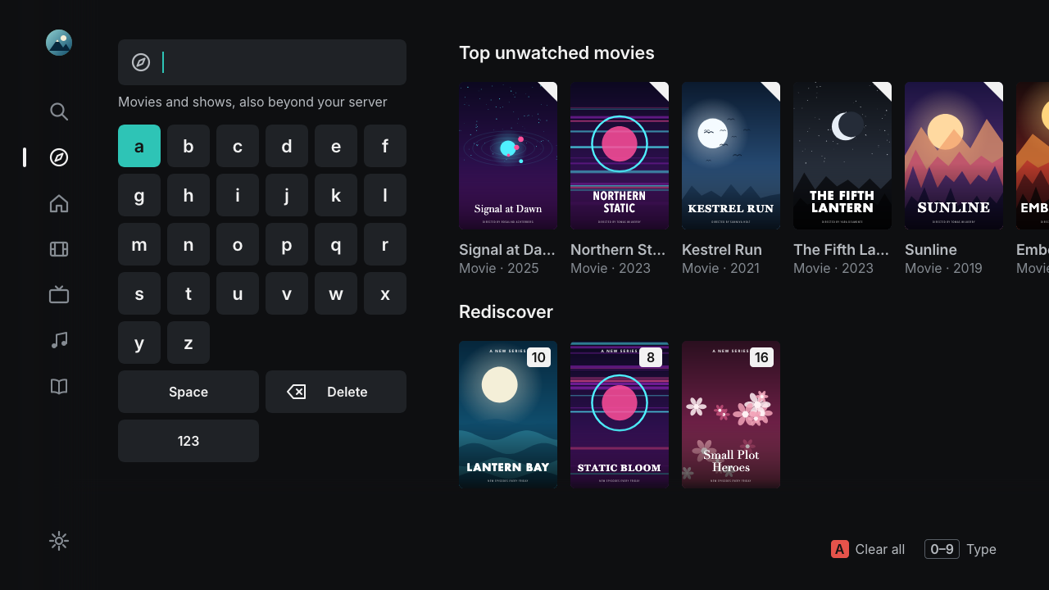The width and height of the screenshot is (1049, 590).
Task: Tap the letter e key
Action: pos(336,146)
